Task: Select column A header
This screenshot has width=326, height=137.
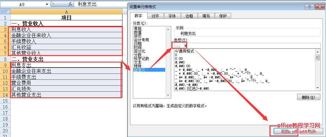Action: coord(66,11)
